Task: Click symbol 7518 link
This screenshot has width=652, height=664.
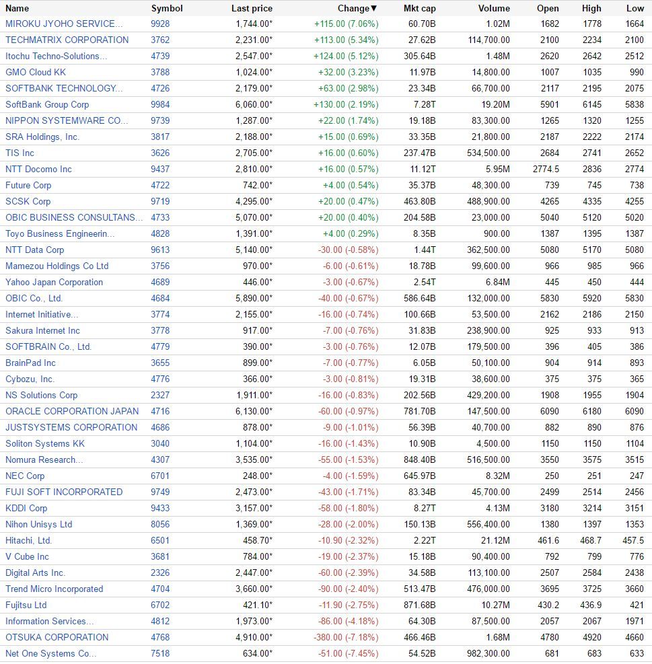Action: (x=160, y=653)
